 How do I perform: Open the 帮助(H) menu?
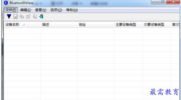[x=72, y=10]
